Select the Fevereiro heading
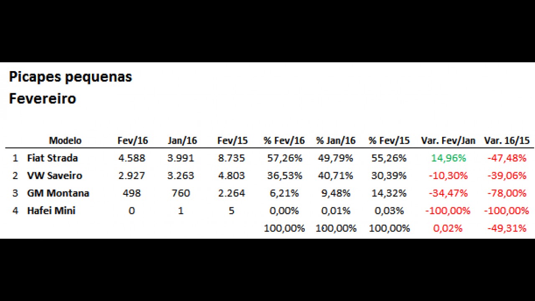This screenshot has width=535, height=301. point(42,99)
